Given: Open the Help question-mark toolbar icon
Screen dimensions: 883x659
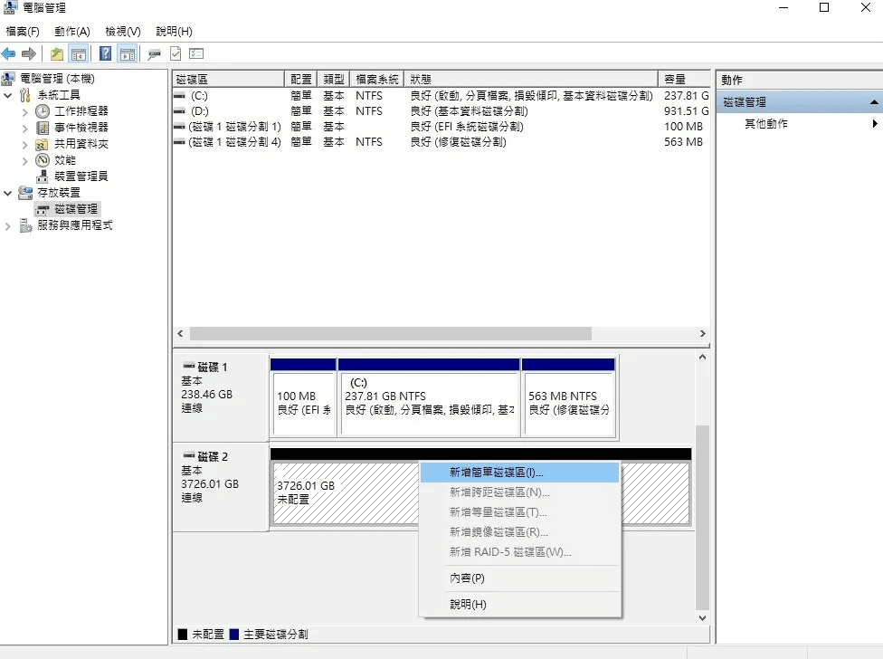Looking at the screenshot, I should coord(105,53).
